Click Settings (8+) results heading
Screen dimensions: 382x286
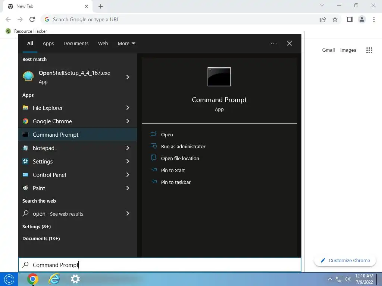pos(37,227)
